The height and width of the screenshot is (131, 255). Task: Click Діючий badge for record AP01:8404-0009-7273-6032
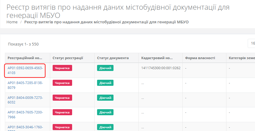[105, 98]
